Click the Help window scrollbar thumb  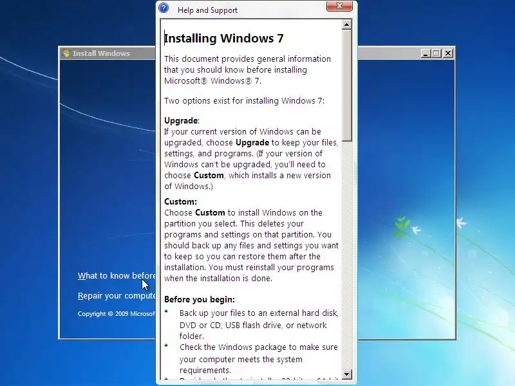click(346, 86)
